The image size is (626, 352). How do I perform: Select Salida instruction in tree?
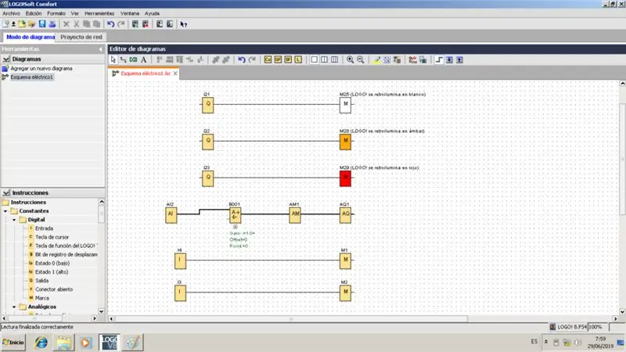pos(41,281)
